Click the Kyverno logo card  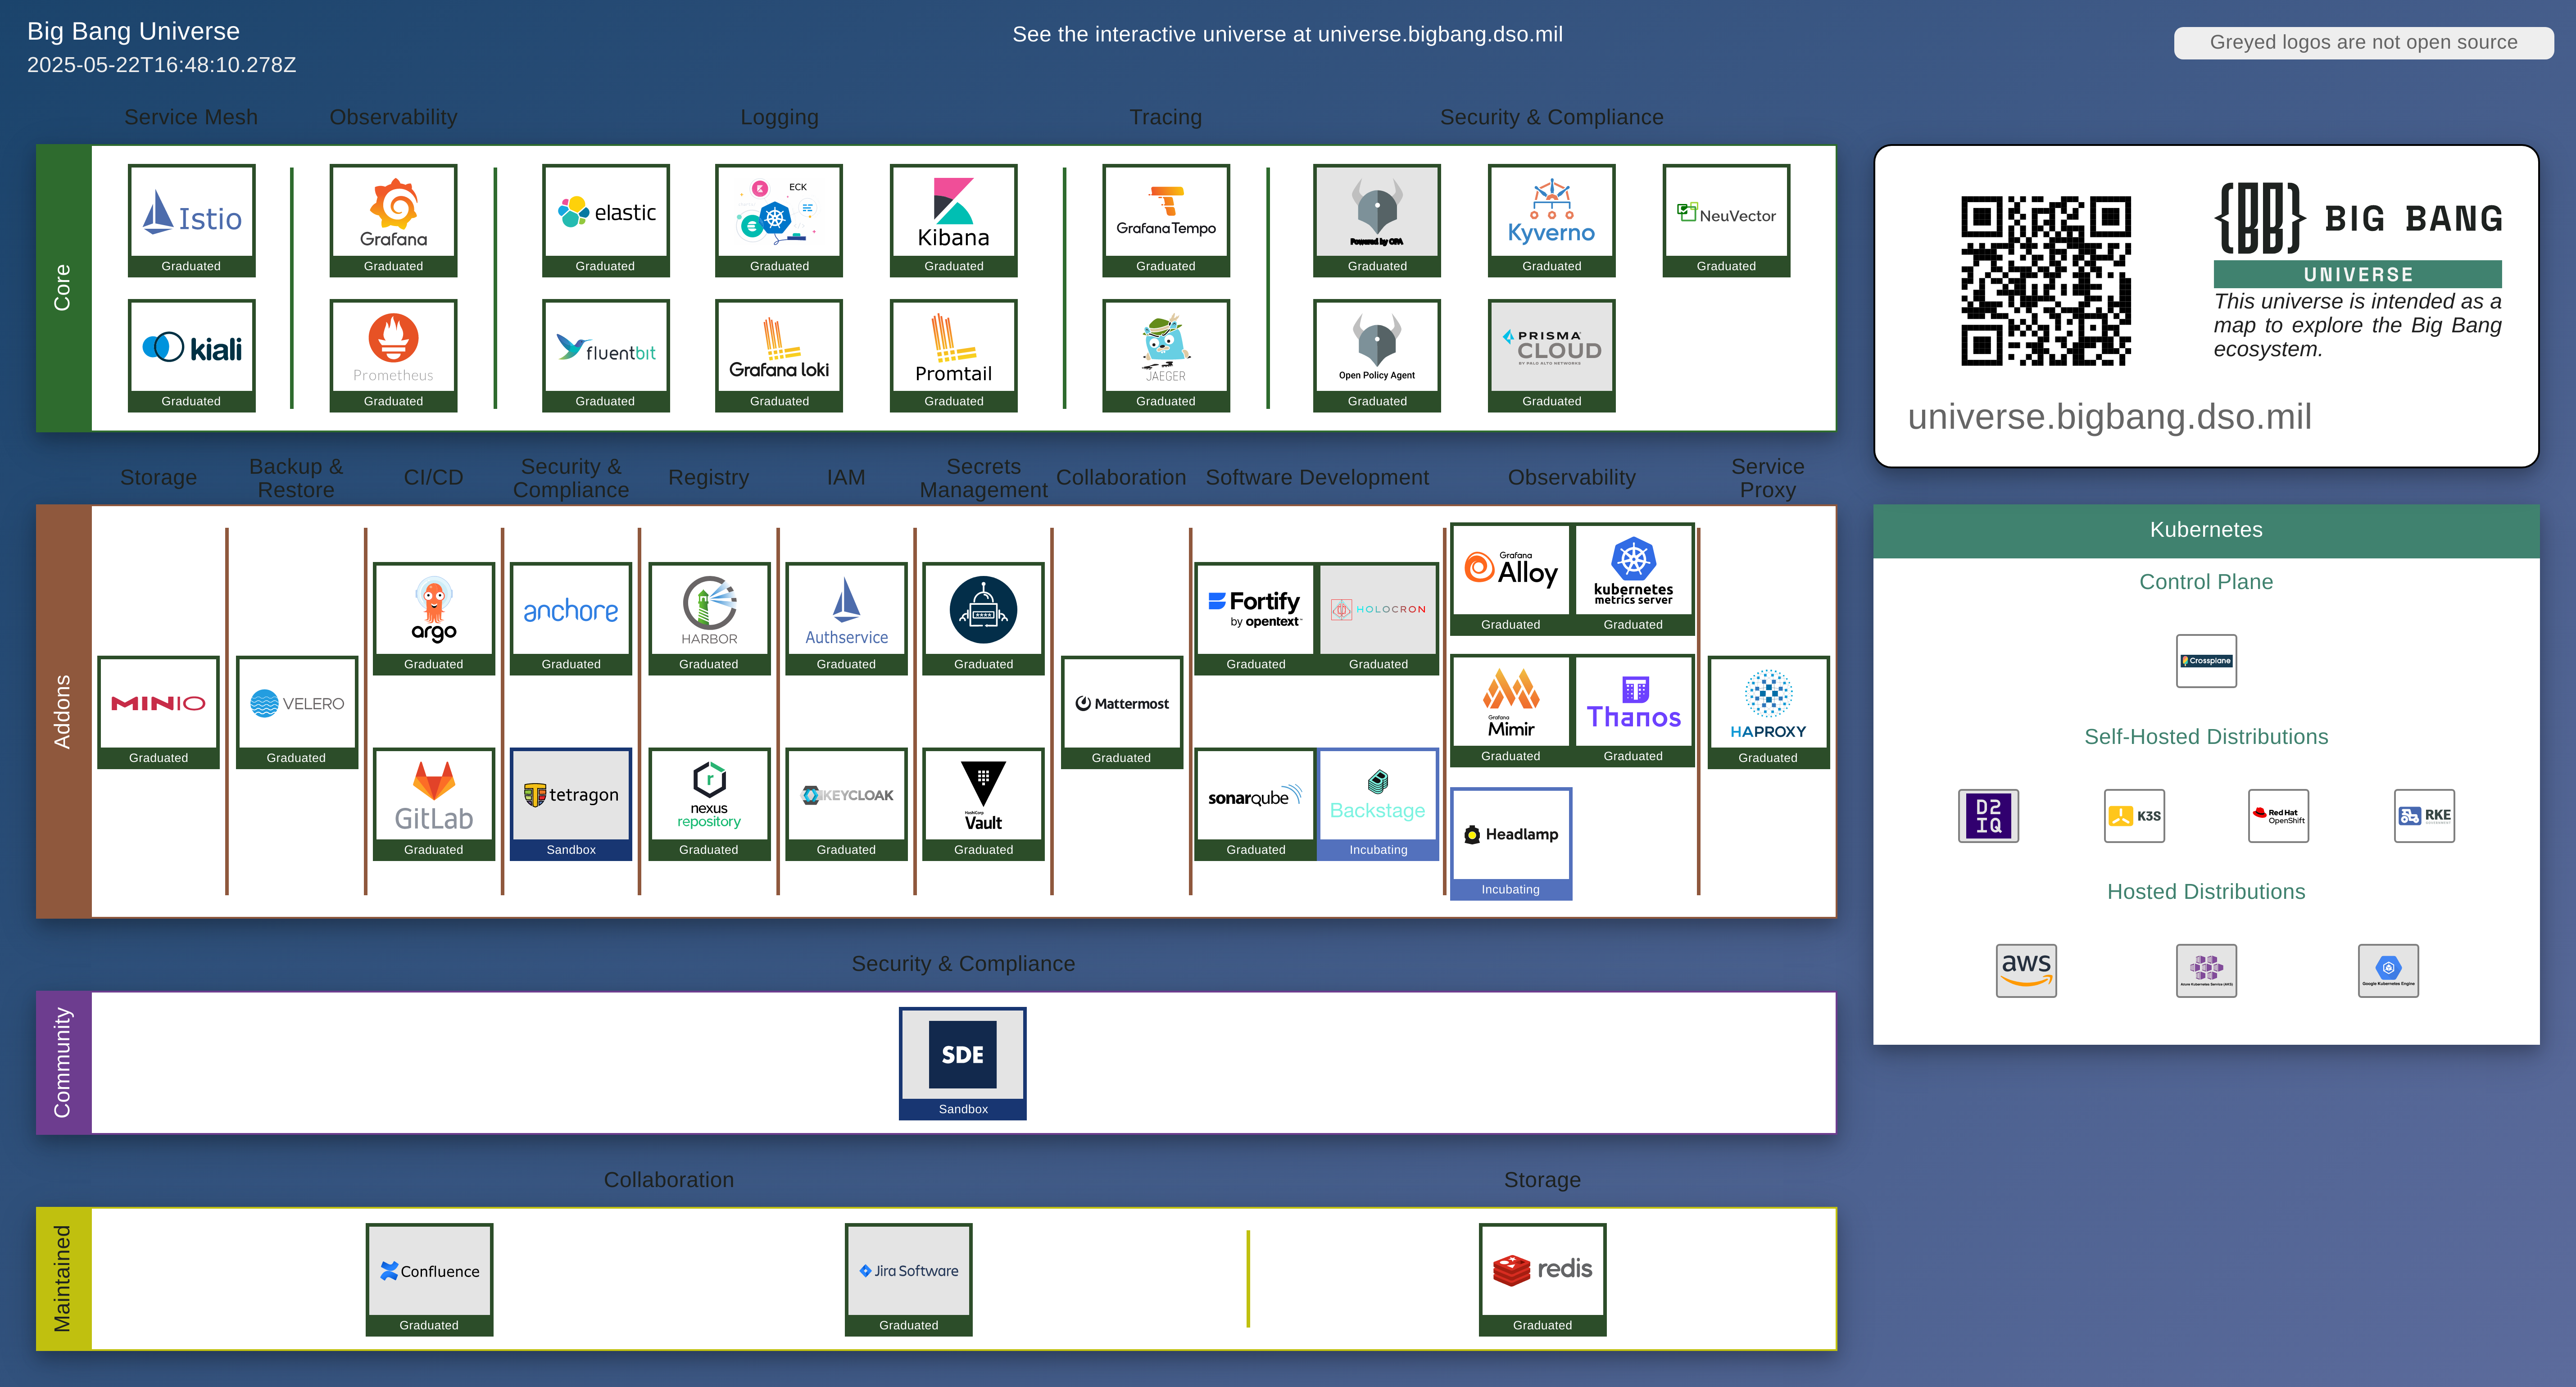[1551, 220]
